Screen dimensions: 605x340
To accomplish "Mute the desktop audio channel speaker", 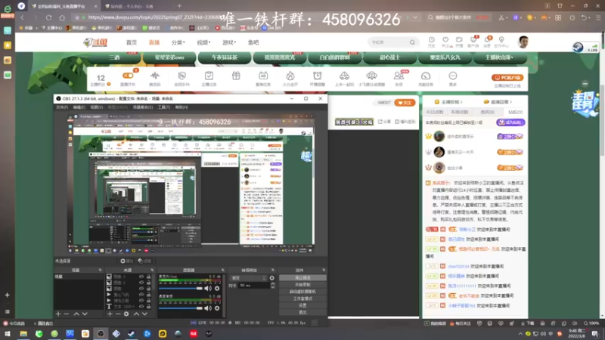I will pos(208,308).
